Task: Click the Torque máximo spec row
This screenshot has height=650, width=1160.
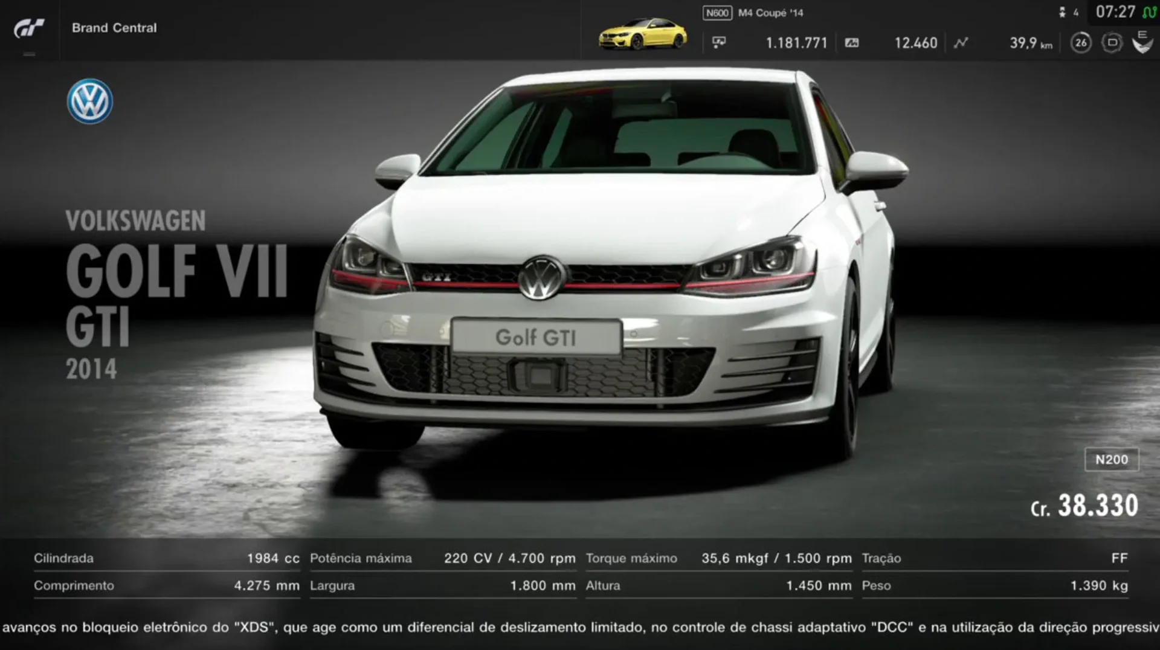Action: [718, 558]
